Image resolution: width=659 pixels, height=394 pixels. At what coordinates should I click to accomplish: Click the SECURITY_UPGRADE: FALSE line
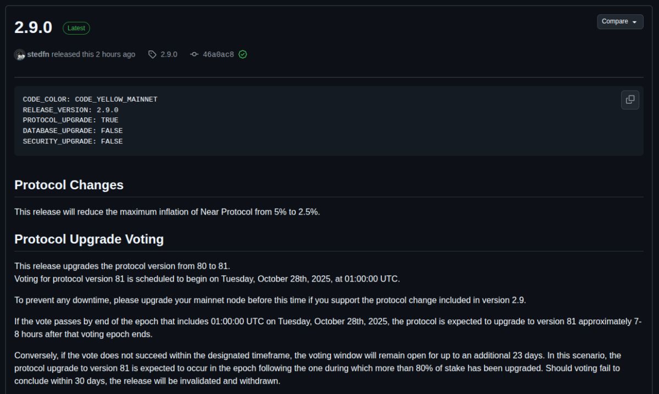click(x=72, y=141)
